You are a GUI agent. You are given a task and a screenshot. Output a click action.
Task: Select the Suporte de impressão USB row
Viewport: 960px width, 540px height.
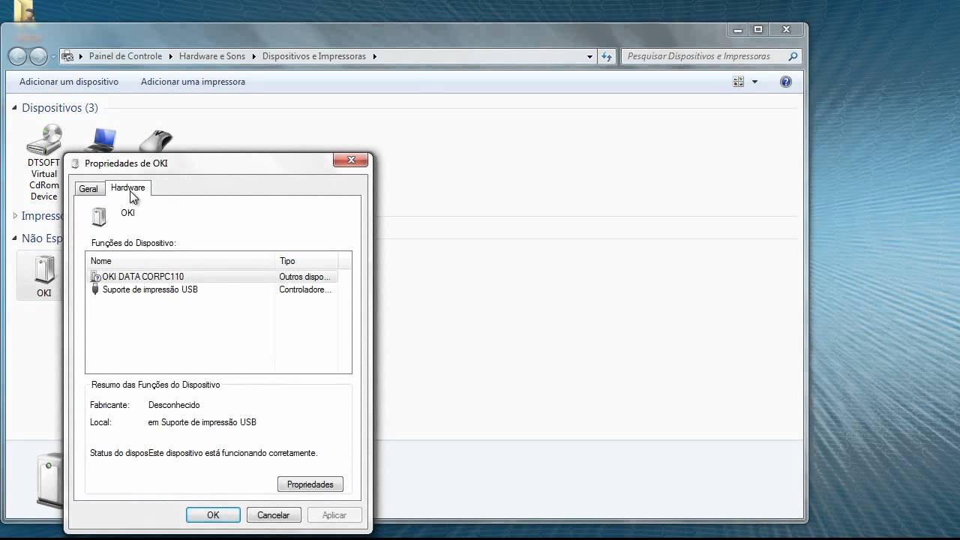coord(213,289)
